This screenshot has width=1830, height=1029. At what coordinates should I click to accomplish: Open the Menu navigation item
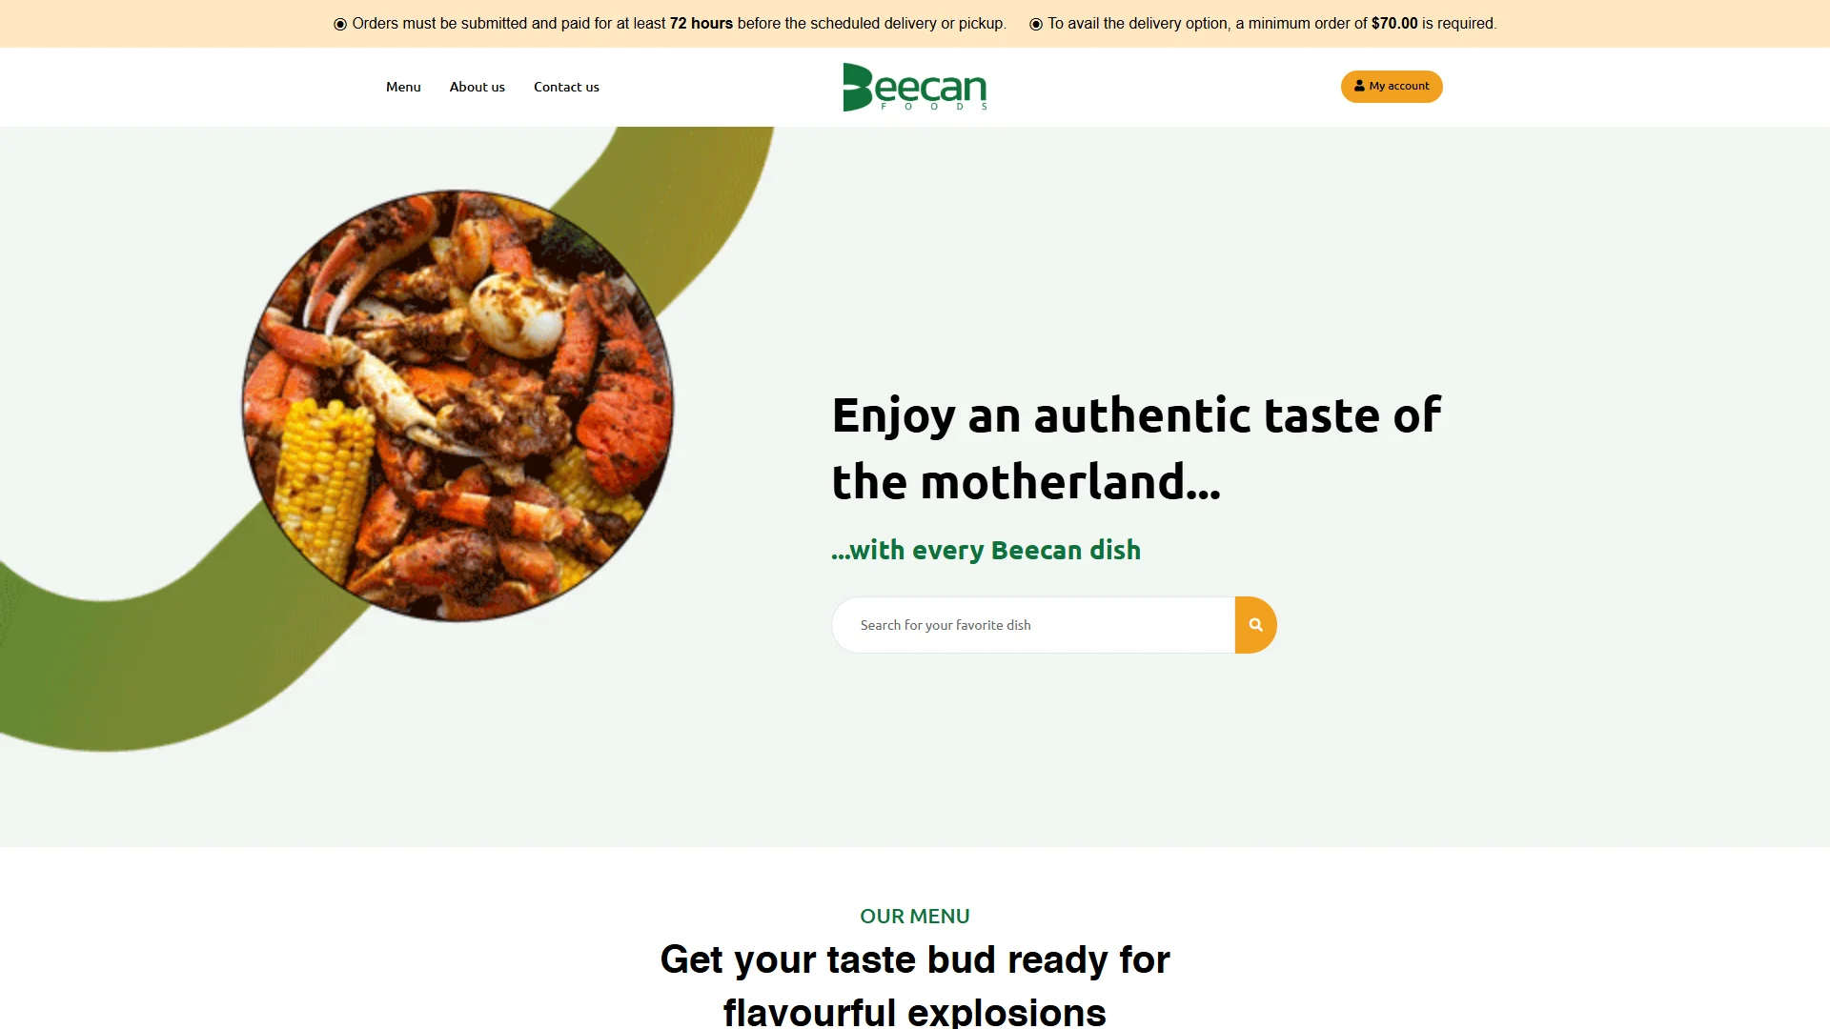tap(403, 87)
